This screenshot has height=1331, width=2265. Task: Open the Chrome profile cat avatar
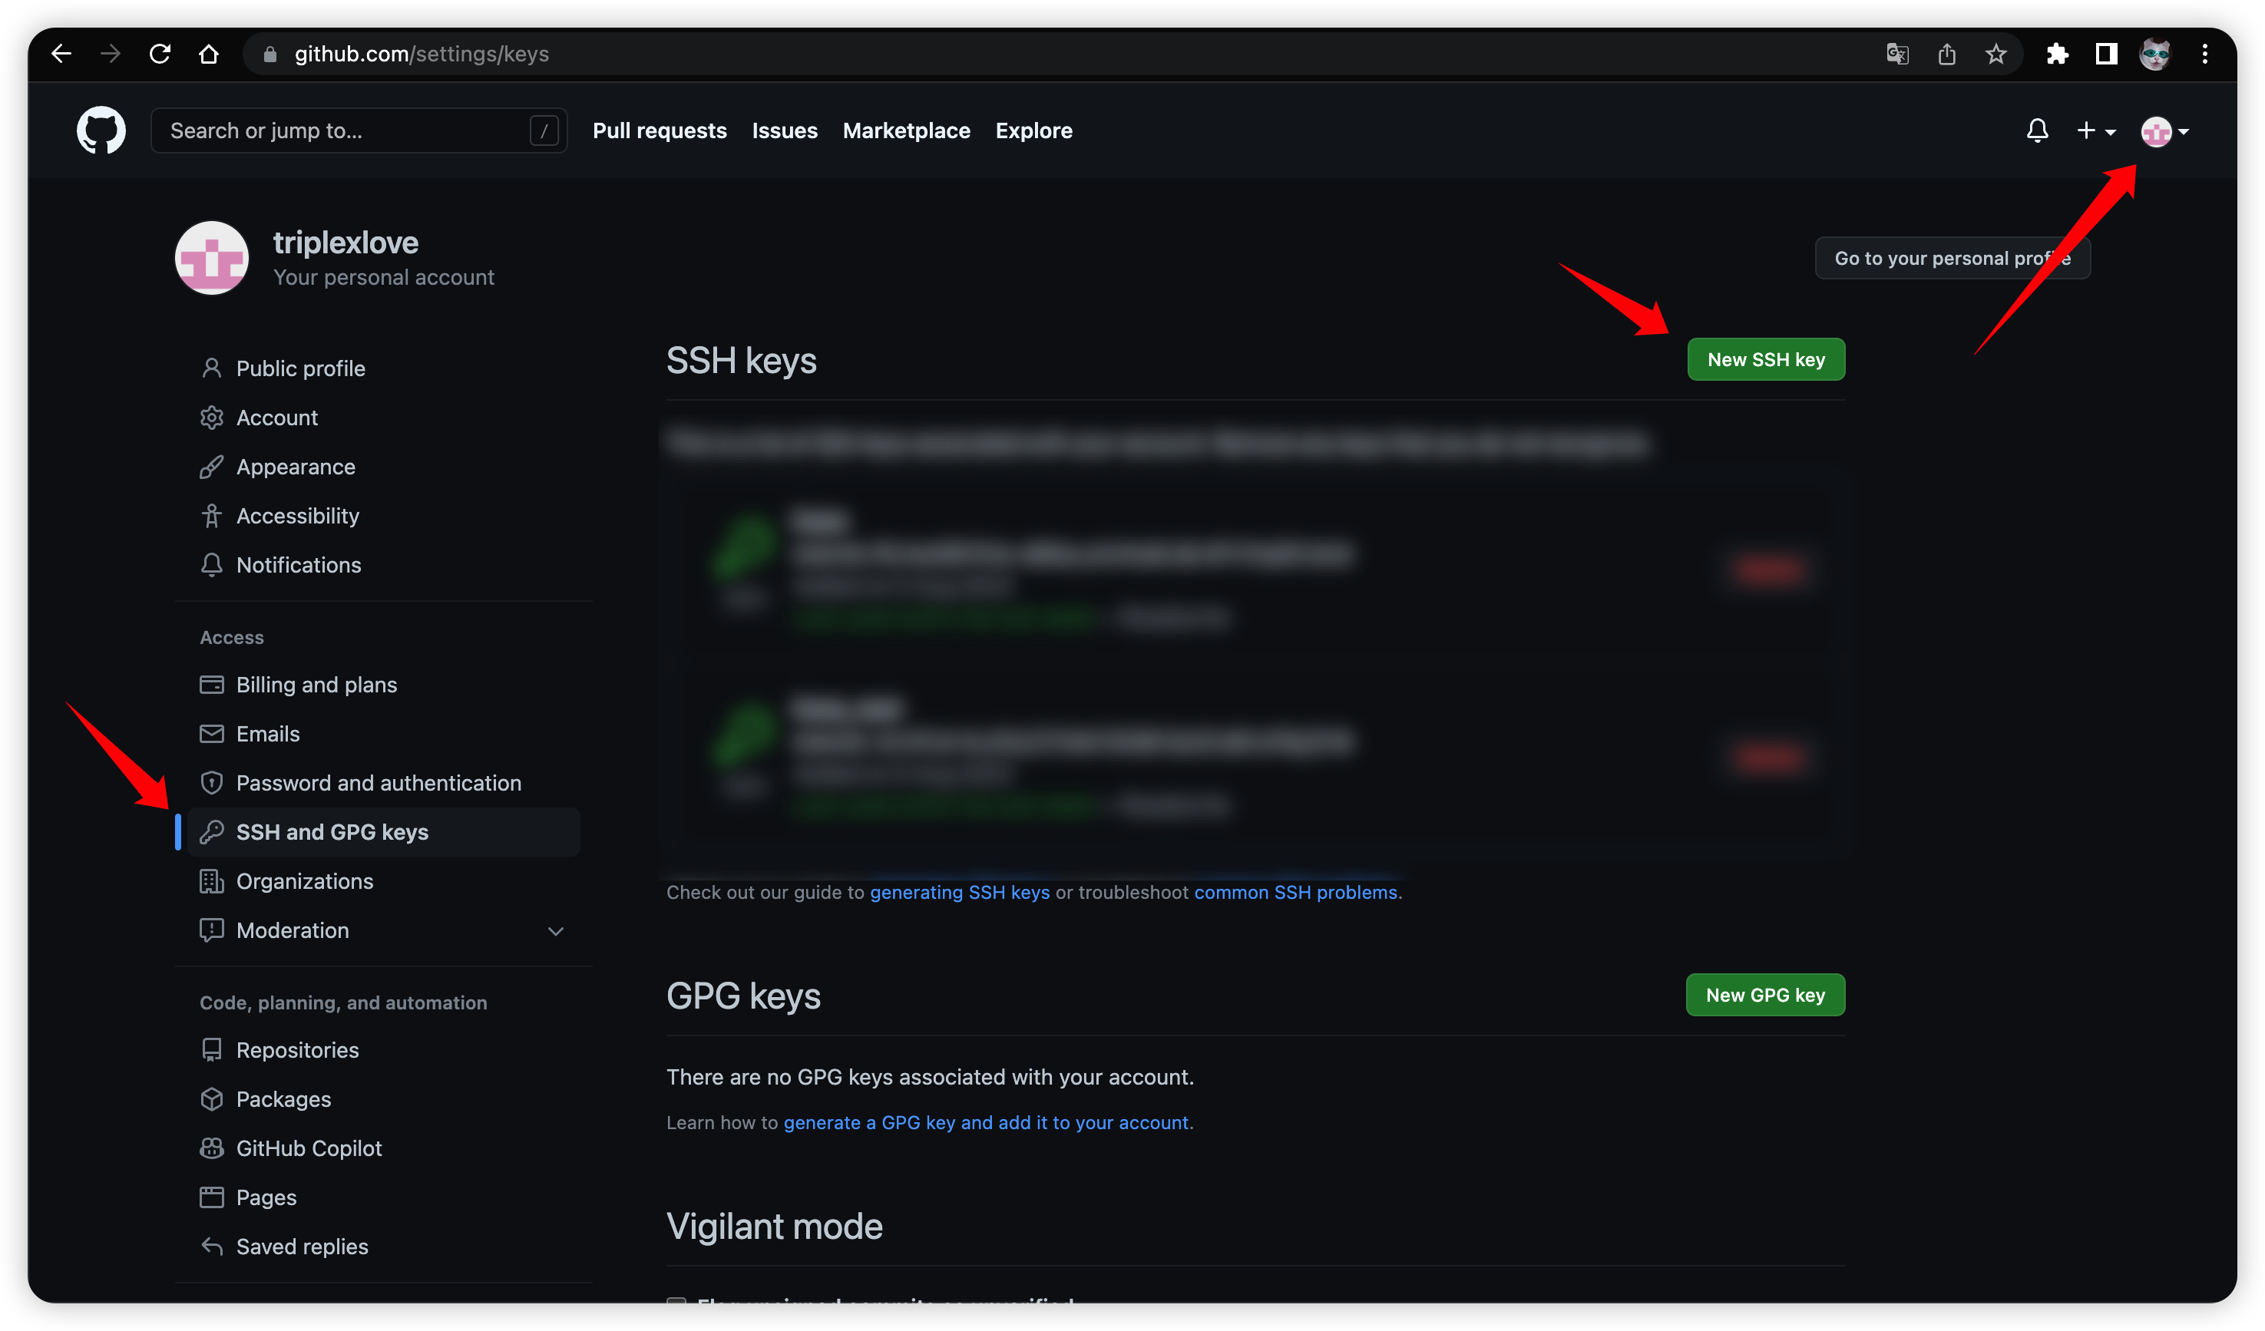[2155, 54]
